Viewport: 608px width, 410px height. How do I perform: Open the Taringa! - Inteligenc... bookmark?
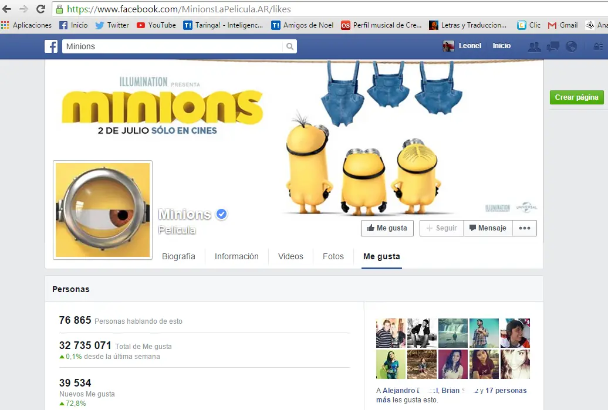tap(224, 25)
